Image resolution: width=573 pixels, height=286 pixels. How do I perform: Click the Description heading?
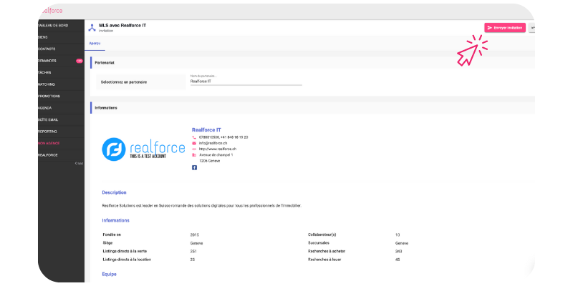(x=114, y=192)
